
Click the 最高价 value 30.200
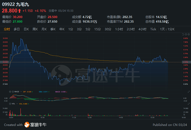click(18, 17)
